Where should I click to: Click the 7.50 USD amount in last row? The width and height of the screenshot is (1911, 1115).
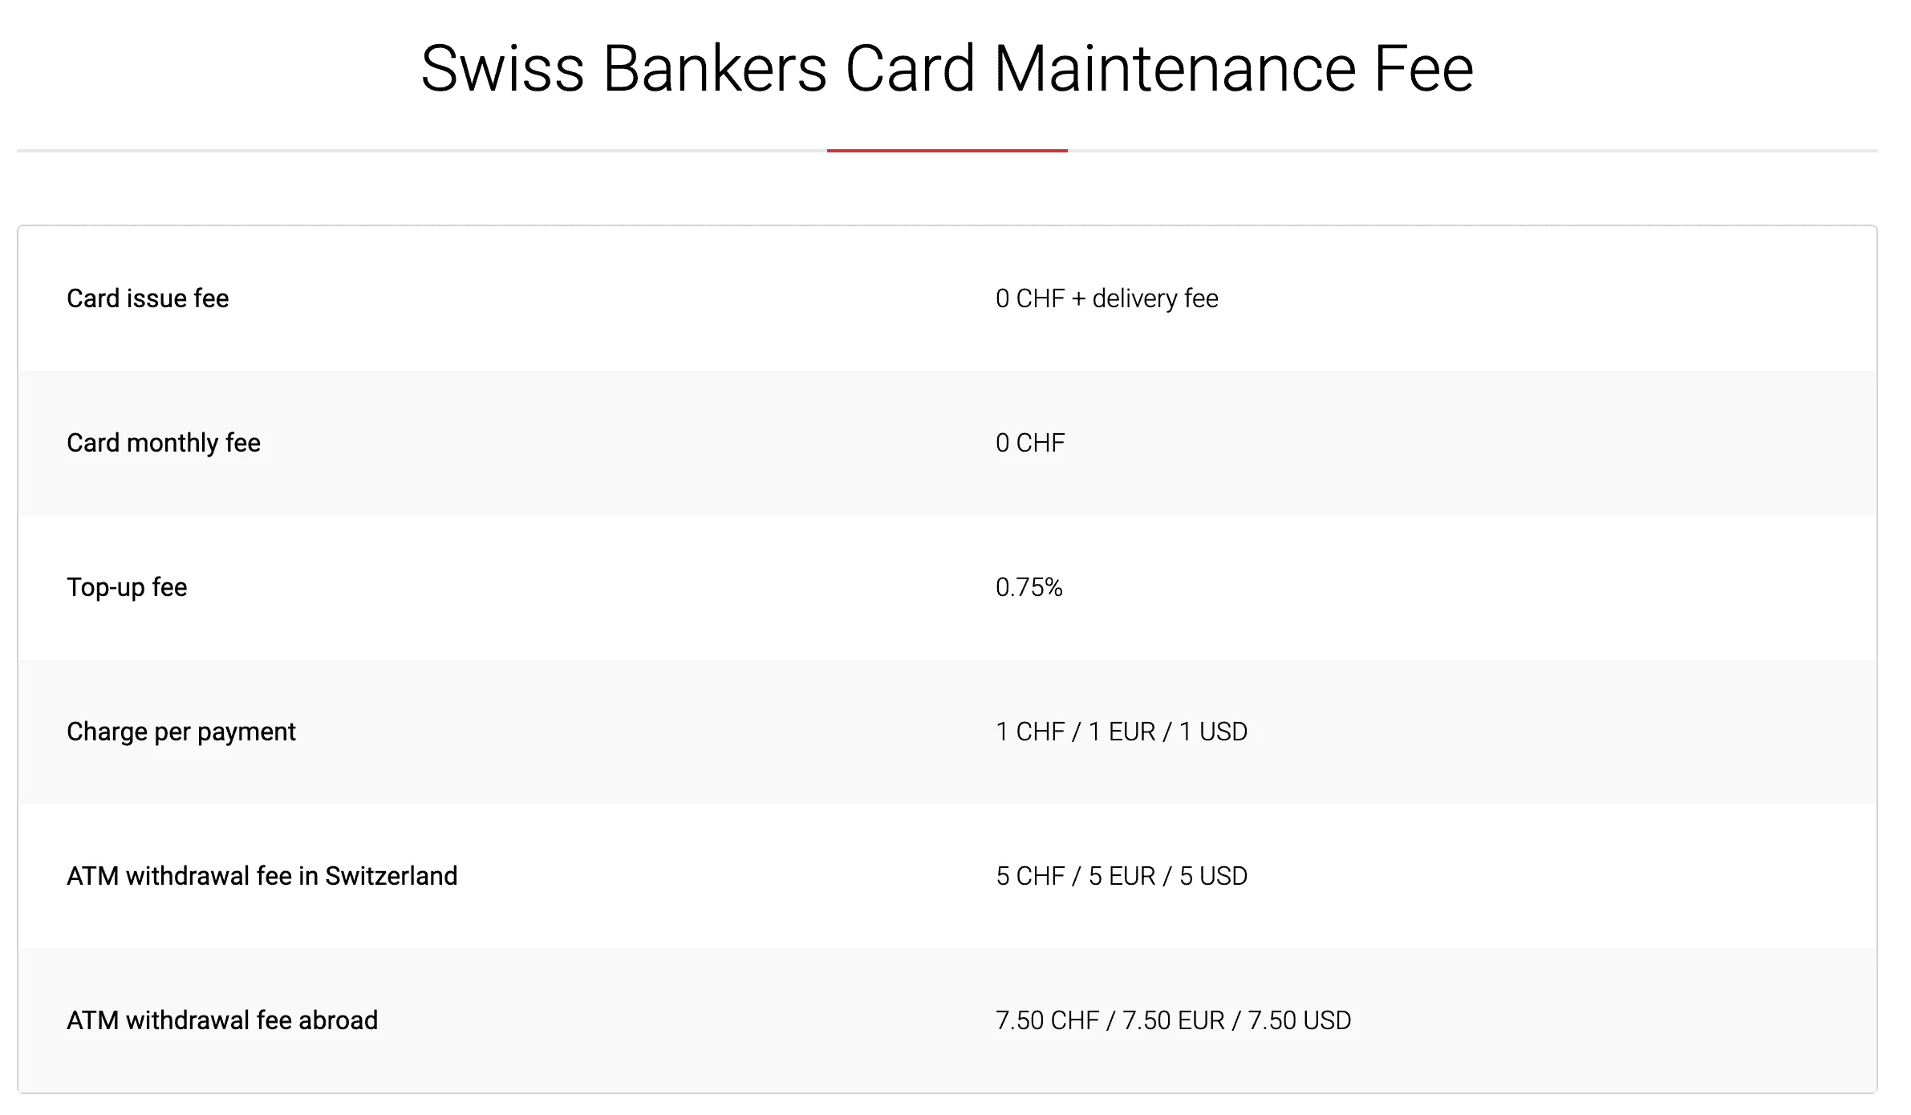(x=1300, y=1020)
